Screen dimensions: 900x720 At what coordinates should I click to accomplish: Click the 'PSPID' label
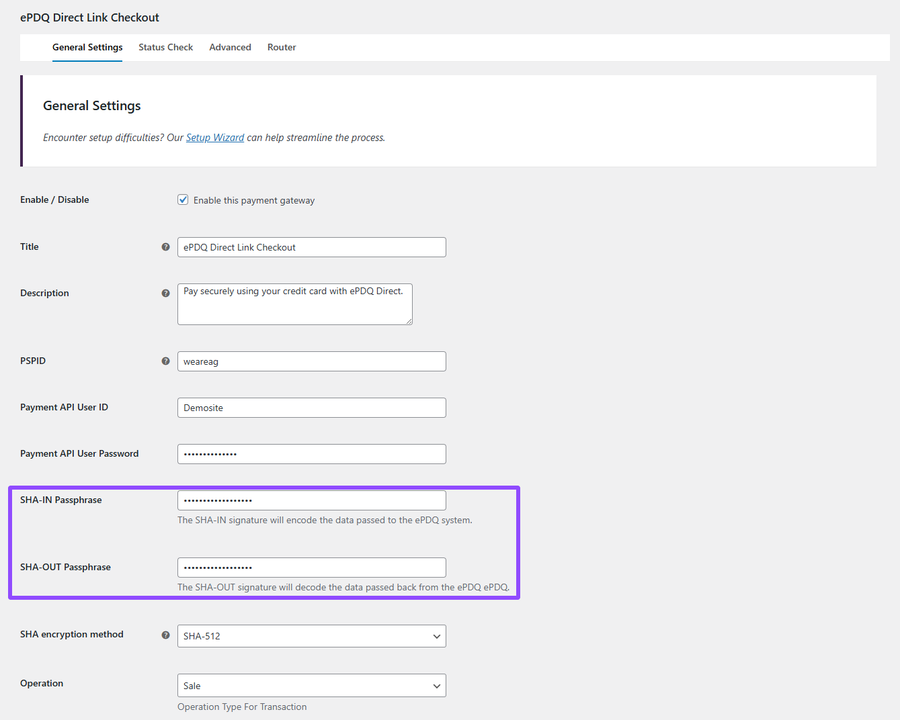[33, 361]
